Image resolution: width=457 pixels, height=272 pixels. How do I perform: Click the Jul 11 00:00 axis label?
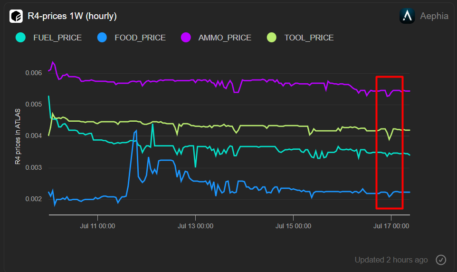[97, 226]
